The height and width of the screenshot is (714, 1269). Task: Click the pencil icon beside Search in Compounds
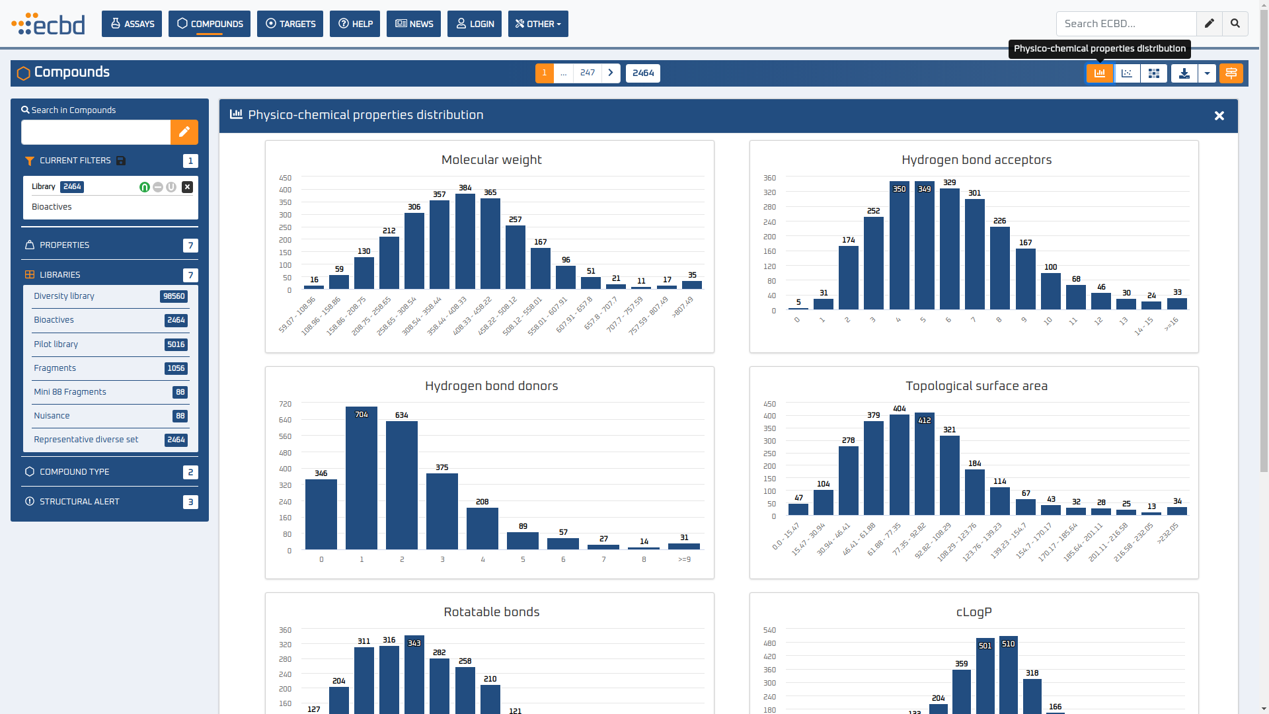(x=184, y=132)
